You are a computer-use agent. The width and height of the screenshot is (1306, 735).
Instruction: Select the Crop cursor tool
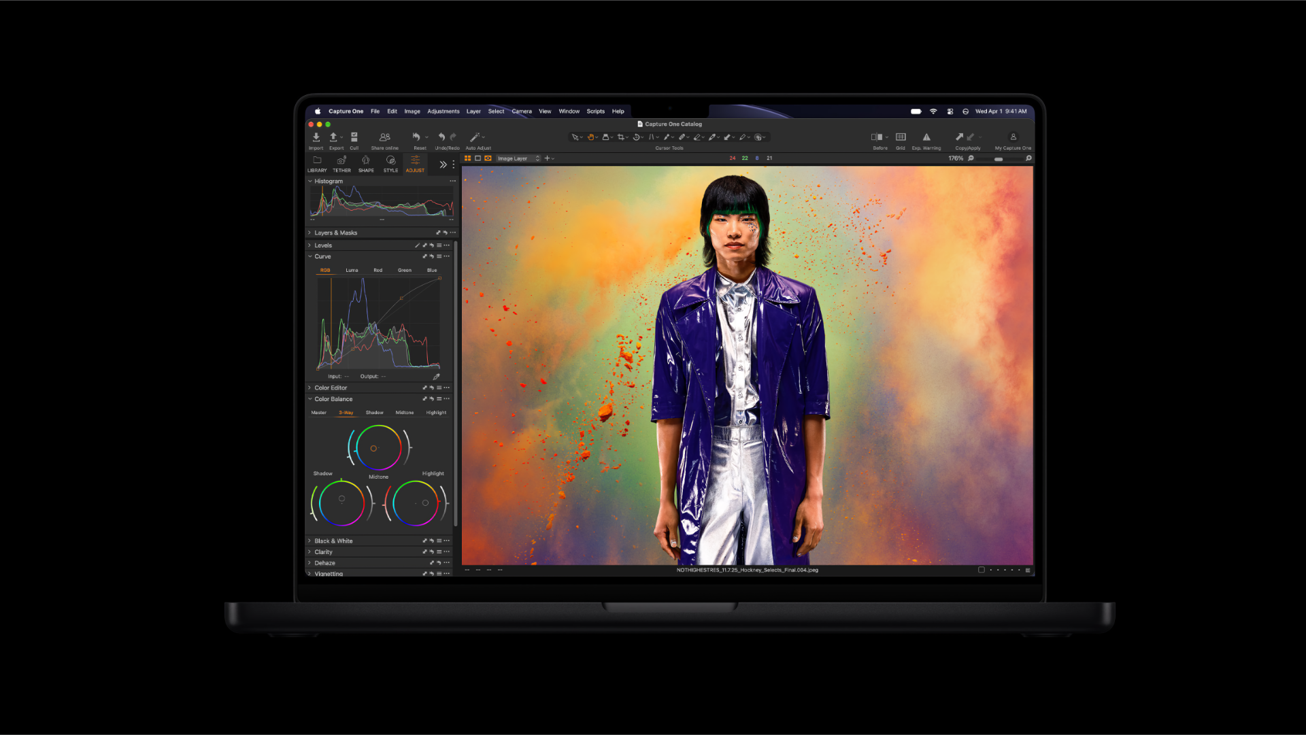coord(620,137)
